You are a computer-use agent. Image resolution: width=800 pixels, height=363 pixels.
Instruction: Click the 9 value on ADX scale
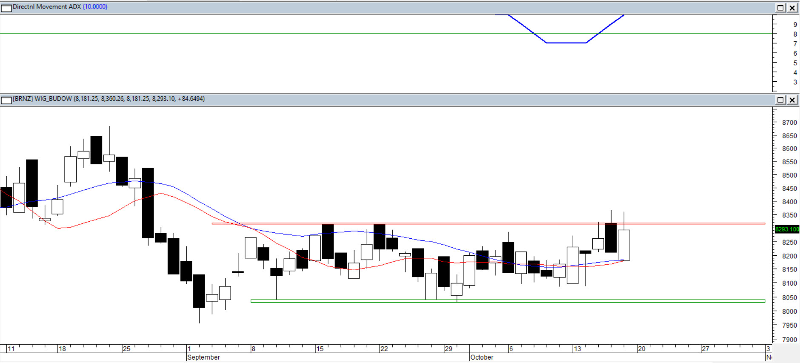[795, 25]
